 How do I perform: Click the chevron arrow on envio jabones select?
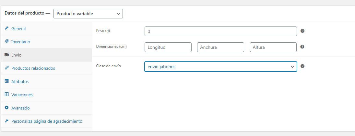tap(292, 67)
